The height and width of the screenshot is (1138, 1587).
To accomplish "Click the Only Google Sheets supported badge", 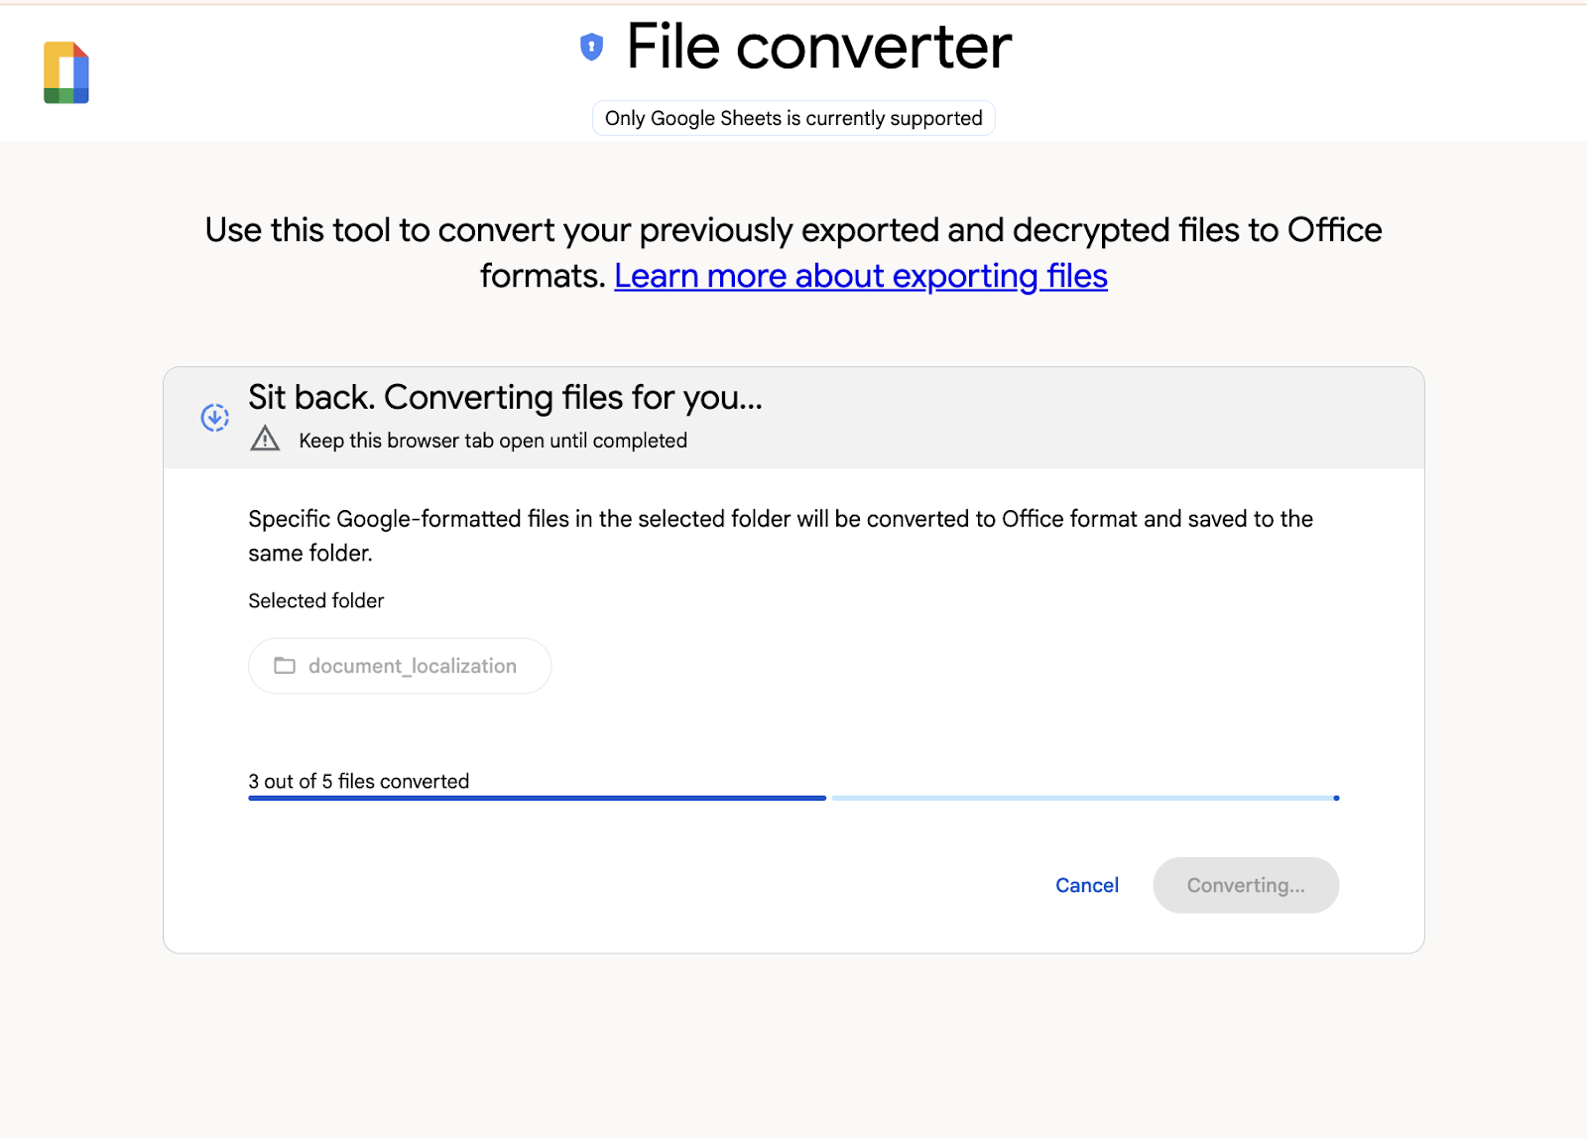I will [793, 118].
